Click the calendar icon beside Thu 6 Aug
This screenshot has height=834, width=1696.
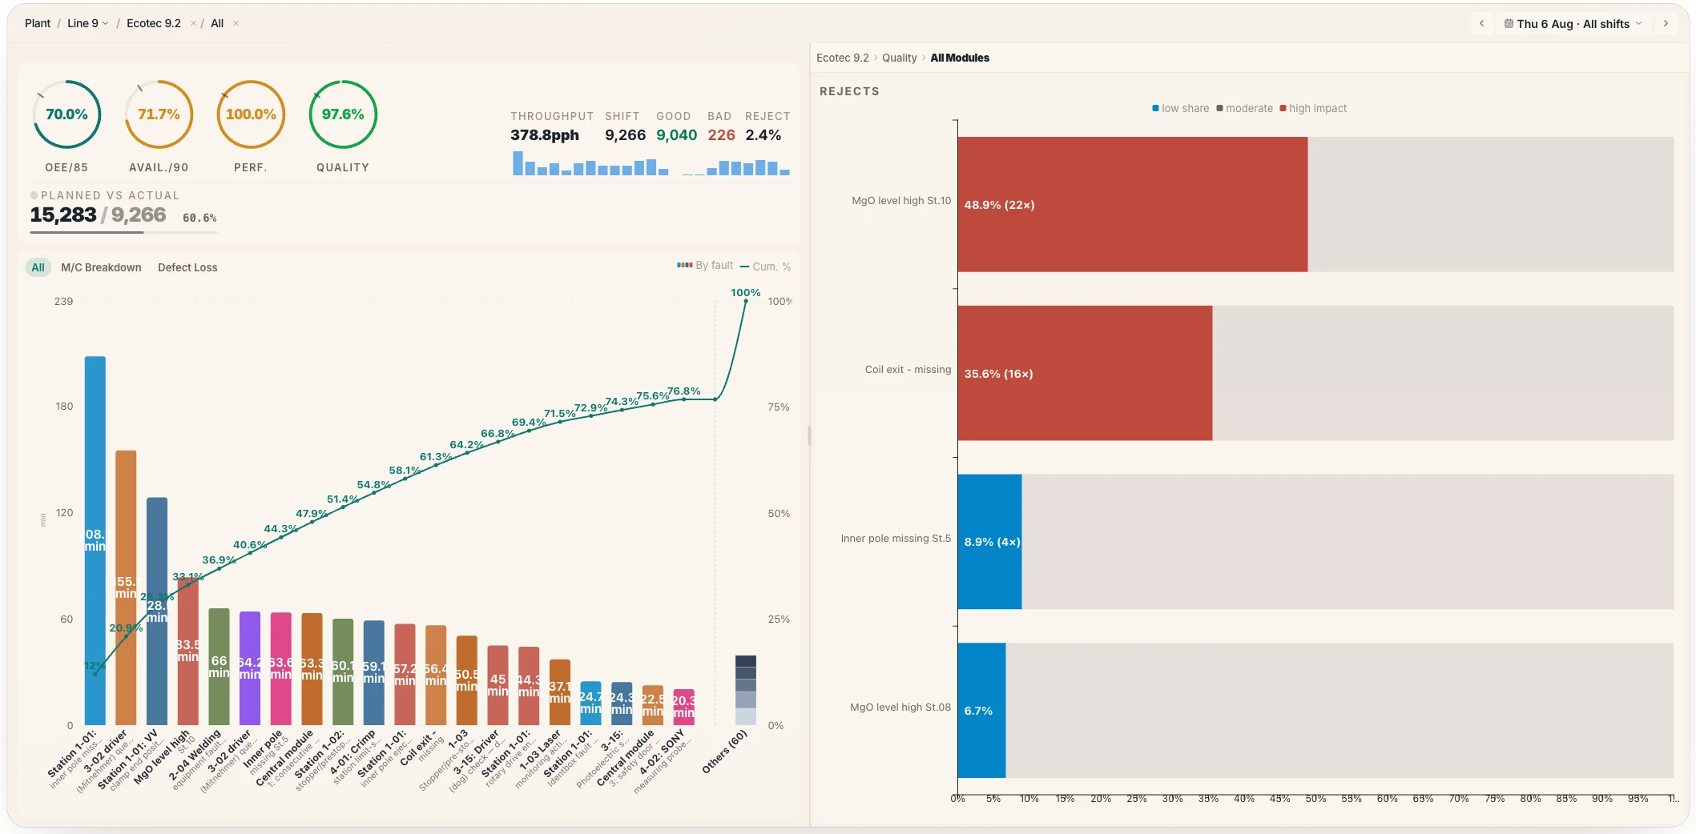[1509, 23]
